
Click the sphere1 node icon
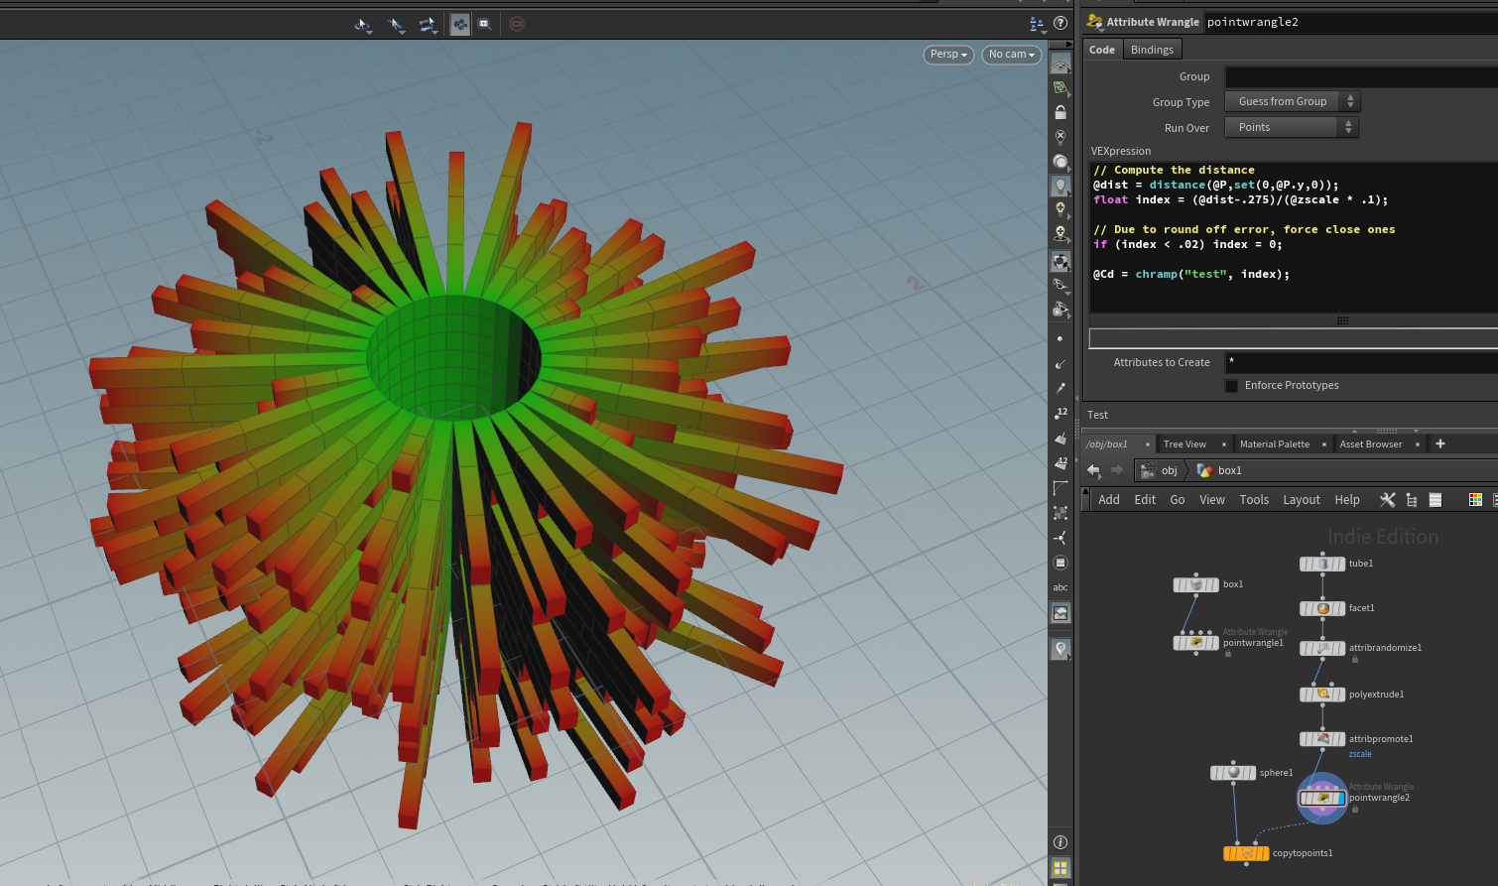coord(1233,773)
